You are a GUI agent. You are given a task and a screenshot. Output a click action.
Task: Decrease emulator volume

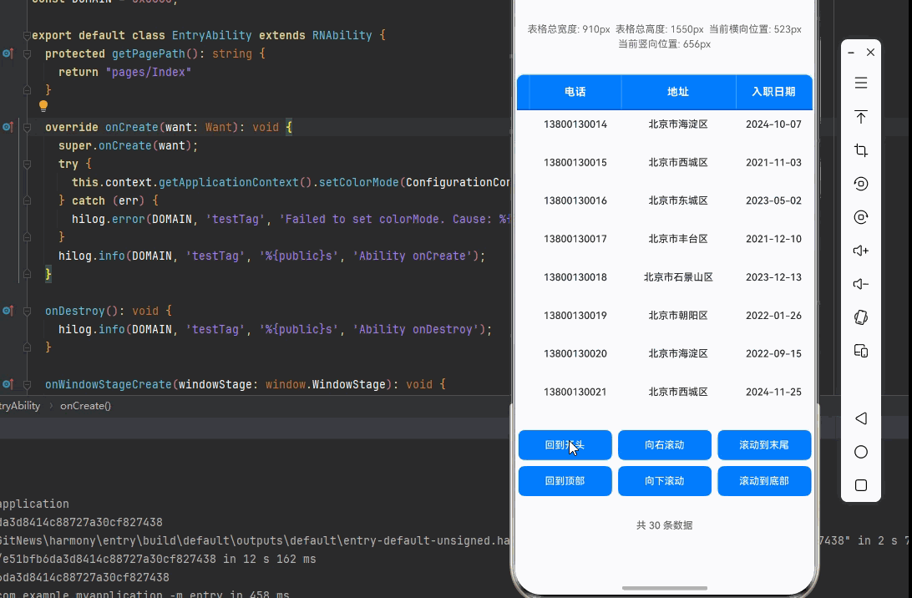[x=861, y=284]
